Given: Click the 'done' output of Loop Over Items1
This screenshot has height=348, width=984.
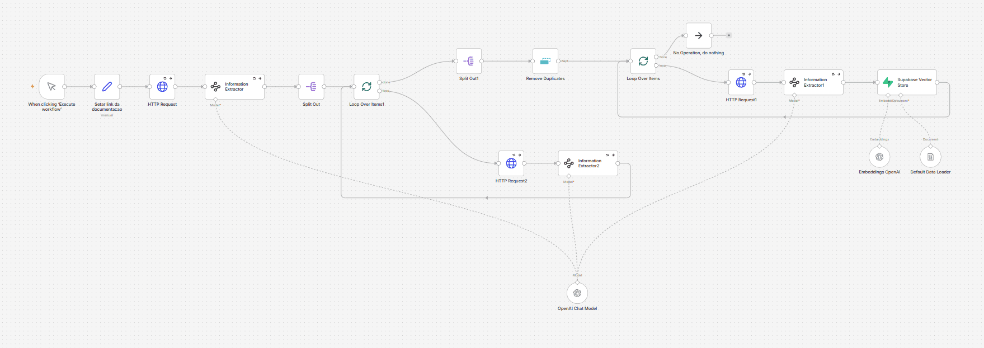Looking at the screenshot, I should click(380, 82).
